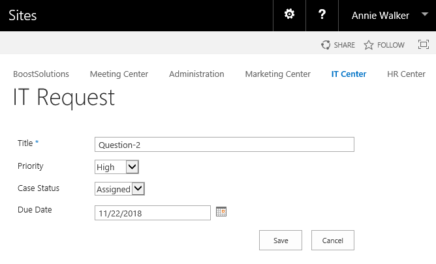Viewport: 436px width, 264px height.
Task: Toggle focus on content fullscreen icon
Action: tap(424, 44)
